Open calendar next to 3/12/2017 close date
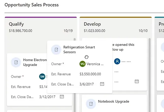 62,96
